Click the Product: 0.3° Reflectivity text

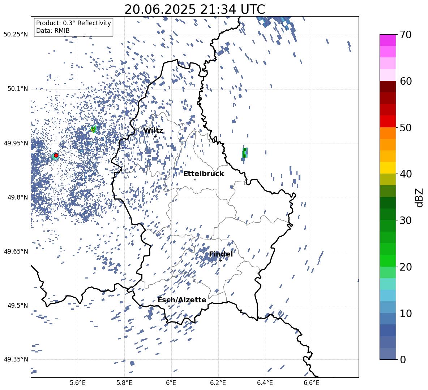[73, 23]
